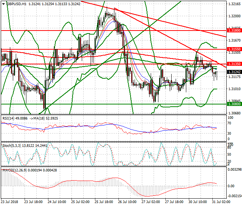242x206 pixels.
Task: Click the 31 Jul 02:00 time axis label
Action: [221, 202]
